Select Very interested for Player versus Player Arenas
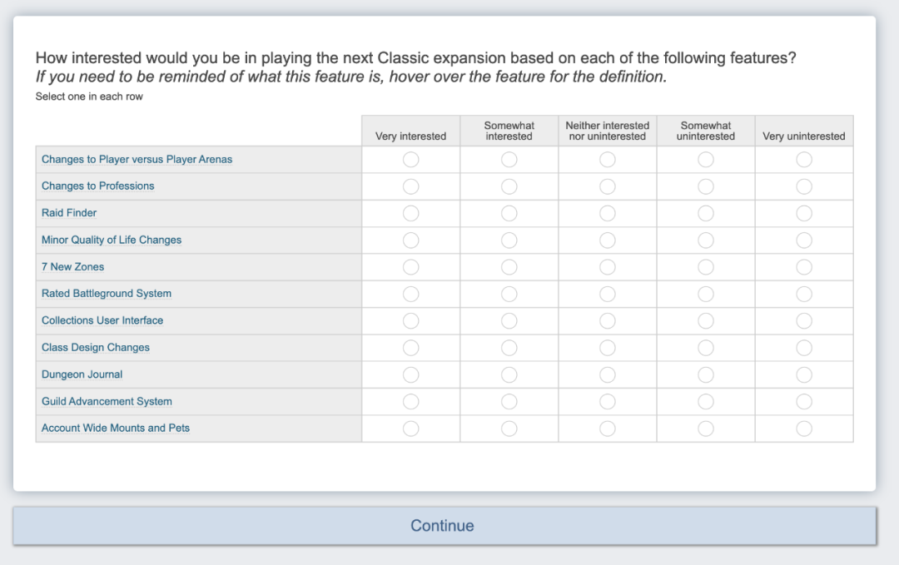 410,160
